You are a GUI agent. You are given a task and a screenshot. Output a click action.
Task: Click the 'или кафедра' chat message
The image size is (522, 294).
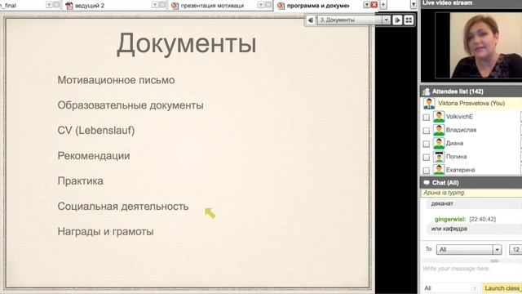[x=449, y=229]
